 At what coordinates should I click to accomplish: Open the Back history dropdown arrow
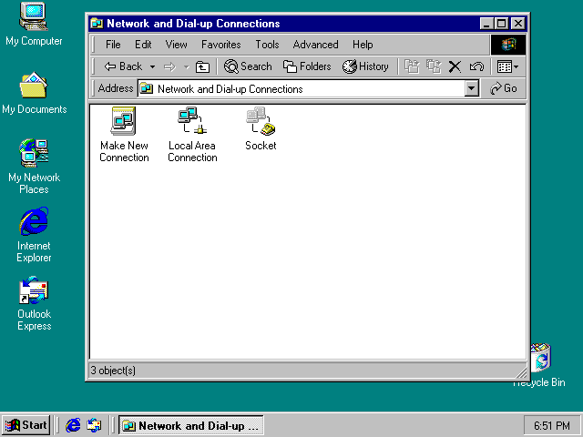152,67
